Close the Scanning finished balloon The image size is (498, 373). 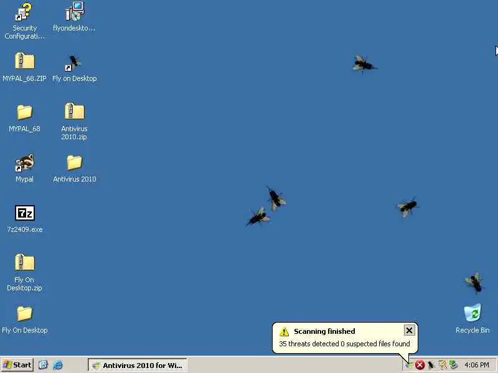[409, 331]
